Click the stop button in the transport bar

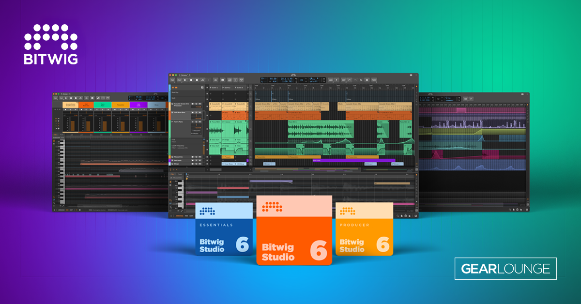(191, 80)
